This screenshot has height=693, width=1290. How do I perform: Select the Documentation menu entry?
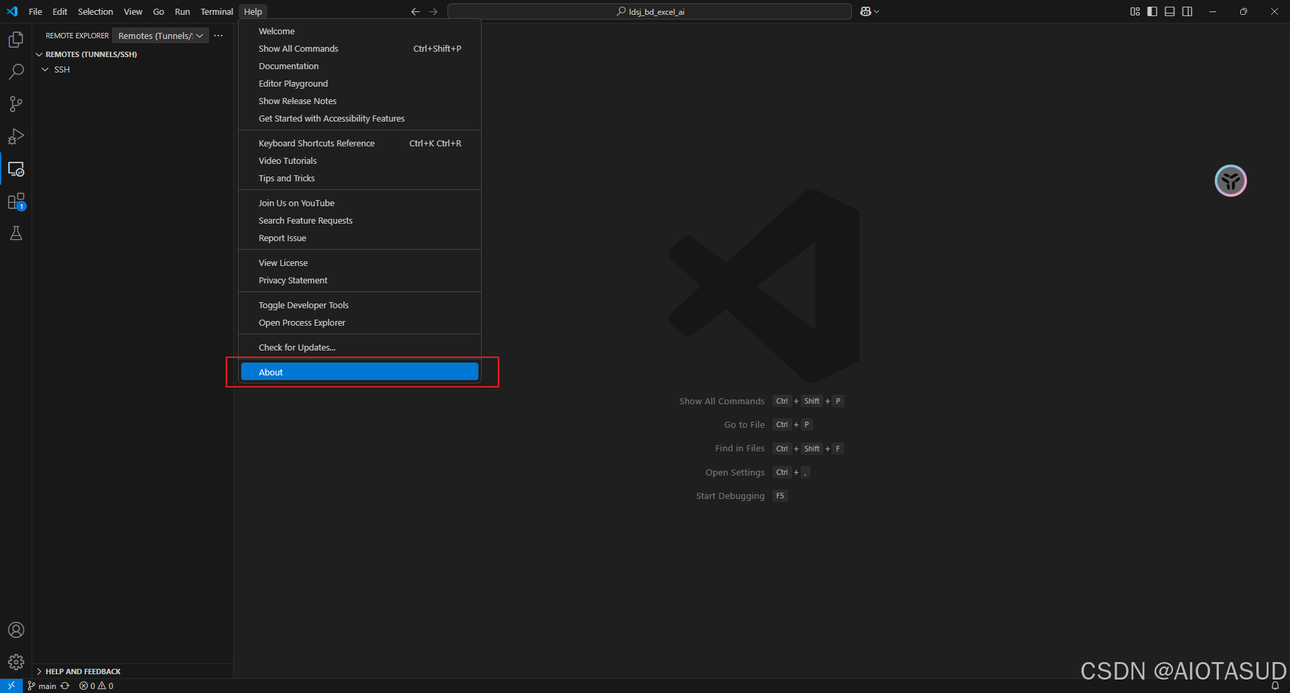pos(359,66)
